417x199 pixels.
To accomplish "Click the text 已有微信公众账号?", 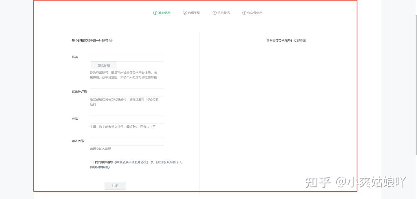I will coord(279,40).
